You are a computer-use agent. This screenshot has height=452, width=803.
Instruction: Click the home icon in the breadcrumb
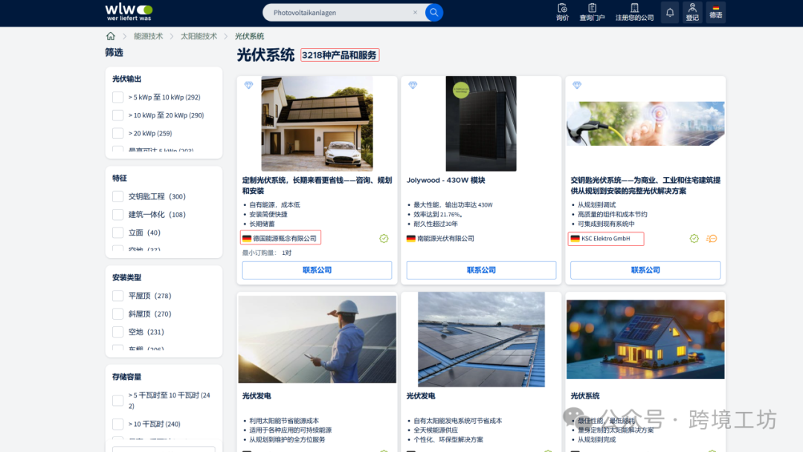(110, 35)
